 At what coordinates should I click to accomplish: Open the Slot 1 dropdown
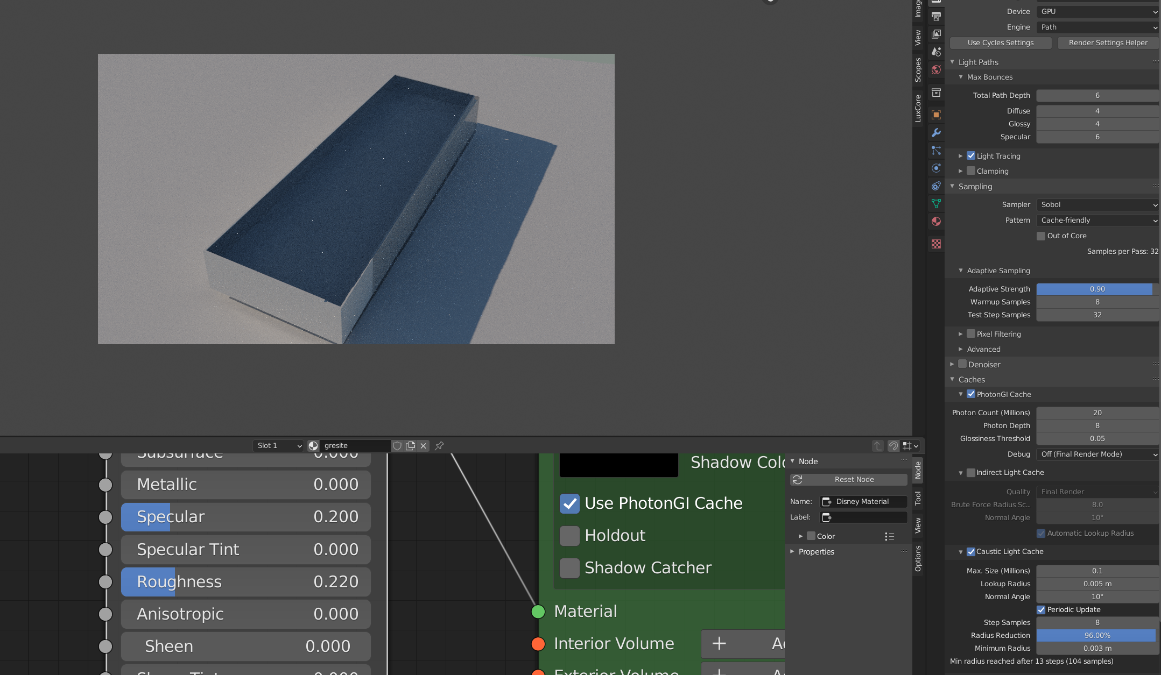click(279, 446)
